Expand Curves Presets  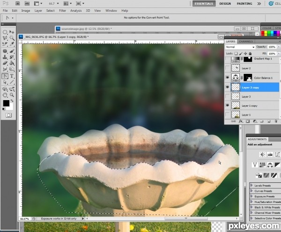(x=251, y=191)
